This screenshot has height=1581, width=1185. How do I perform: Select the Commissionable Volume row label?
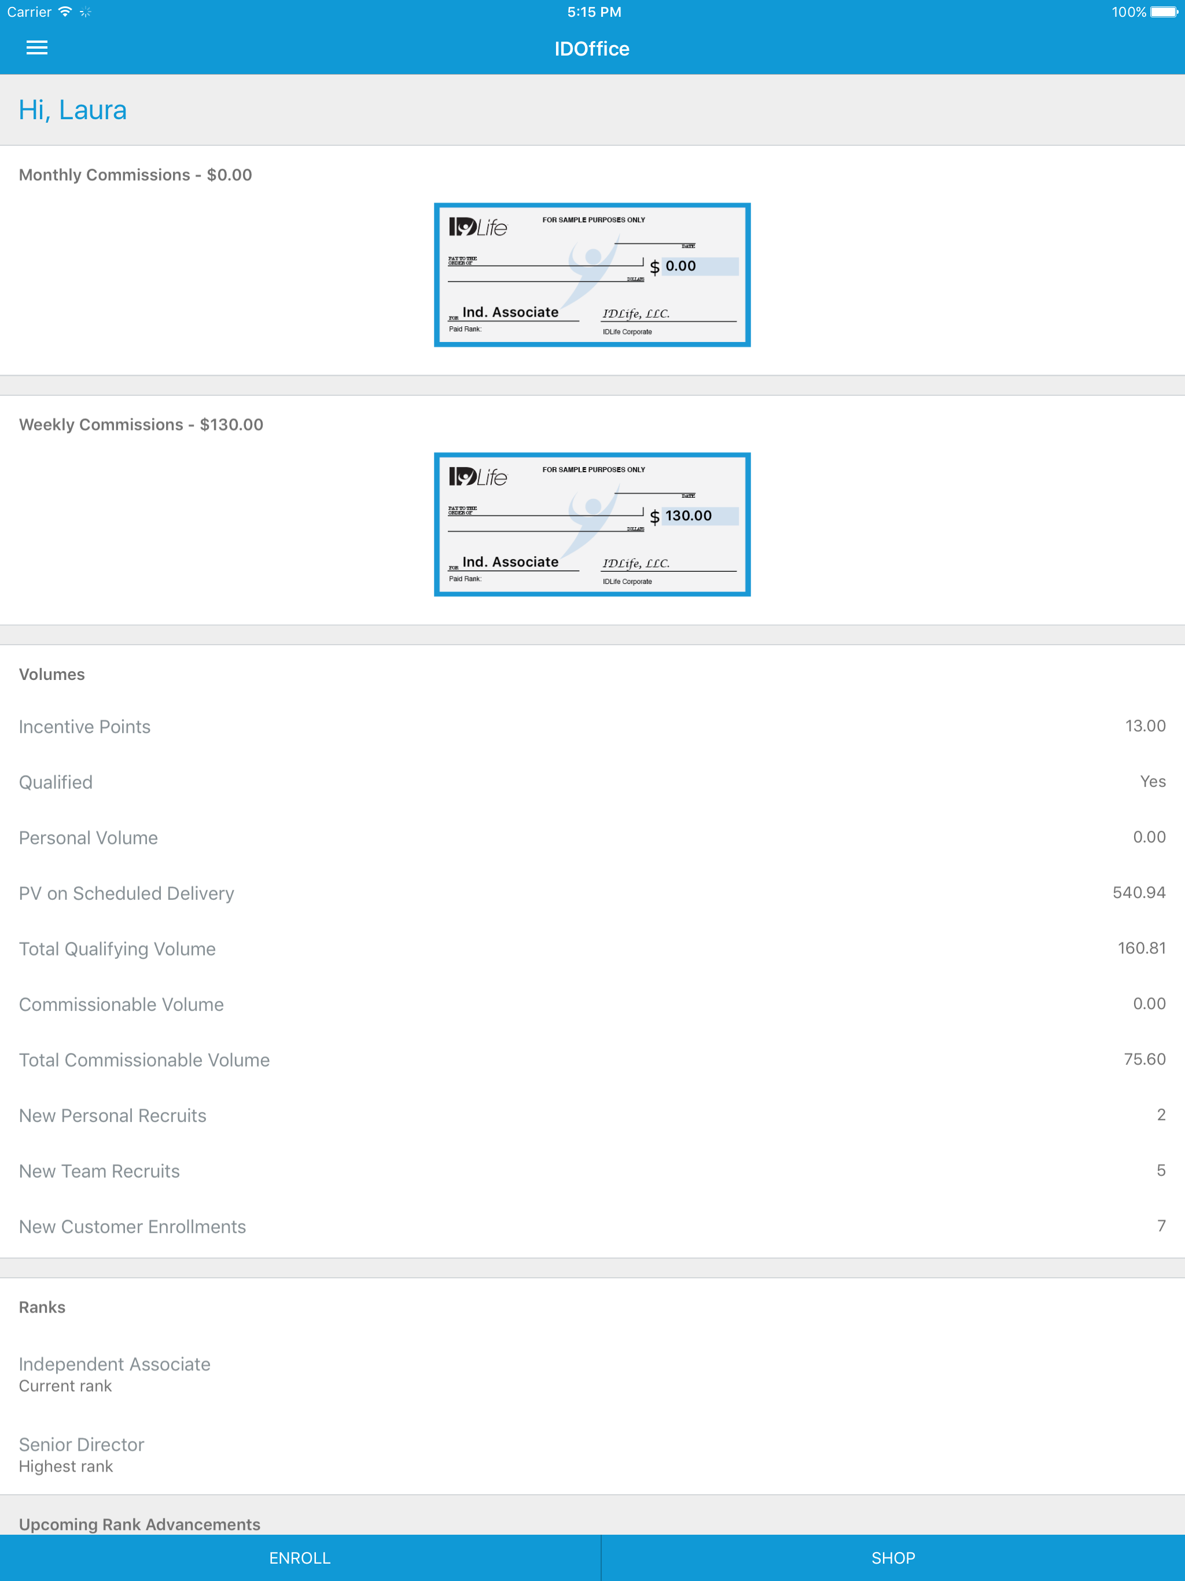click(122, 1004)
